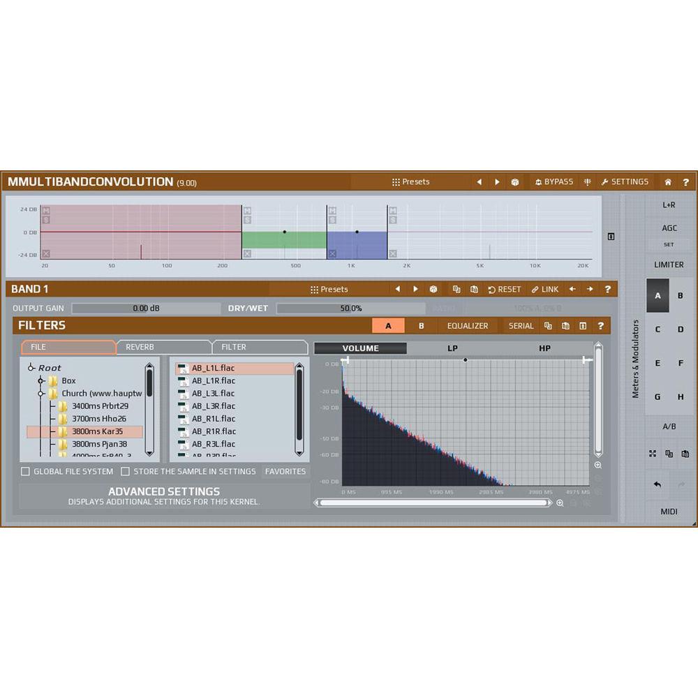
Task: Open the global help question mark icon
Action: point(686,181)
